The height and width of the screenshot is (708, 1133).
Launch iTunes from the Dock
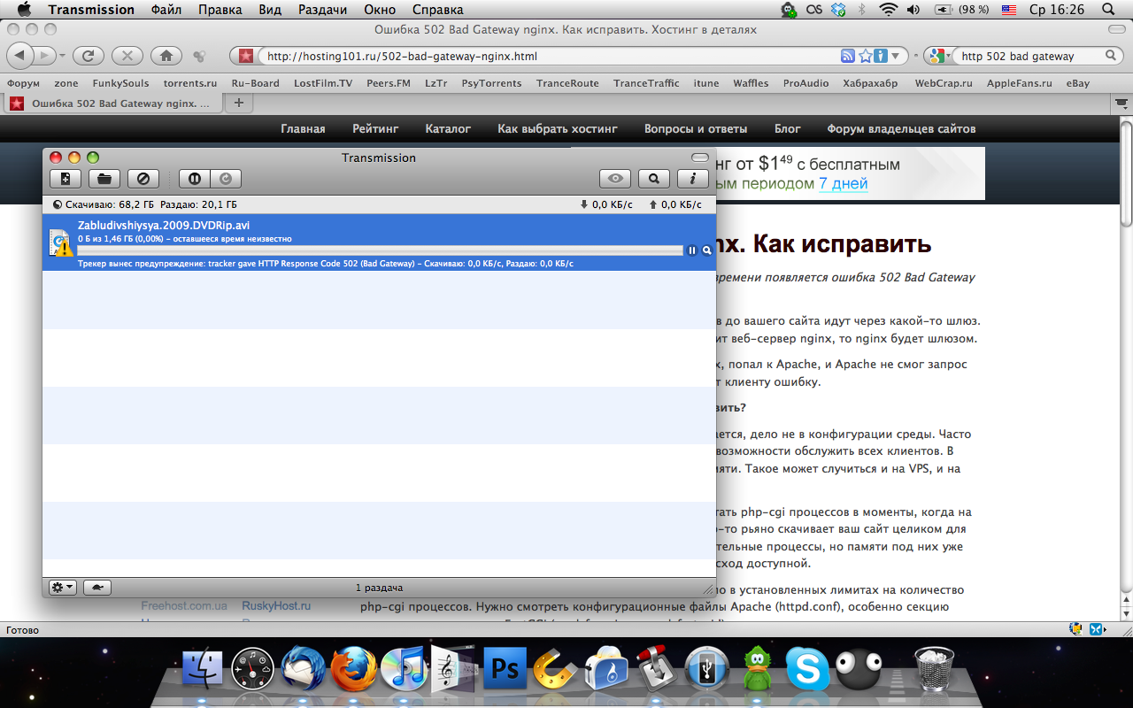click(404, 668)
